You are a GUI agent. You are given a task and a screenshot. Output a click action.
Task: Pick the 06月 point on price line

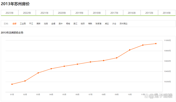pyautogui.click(x=77, y=64)
